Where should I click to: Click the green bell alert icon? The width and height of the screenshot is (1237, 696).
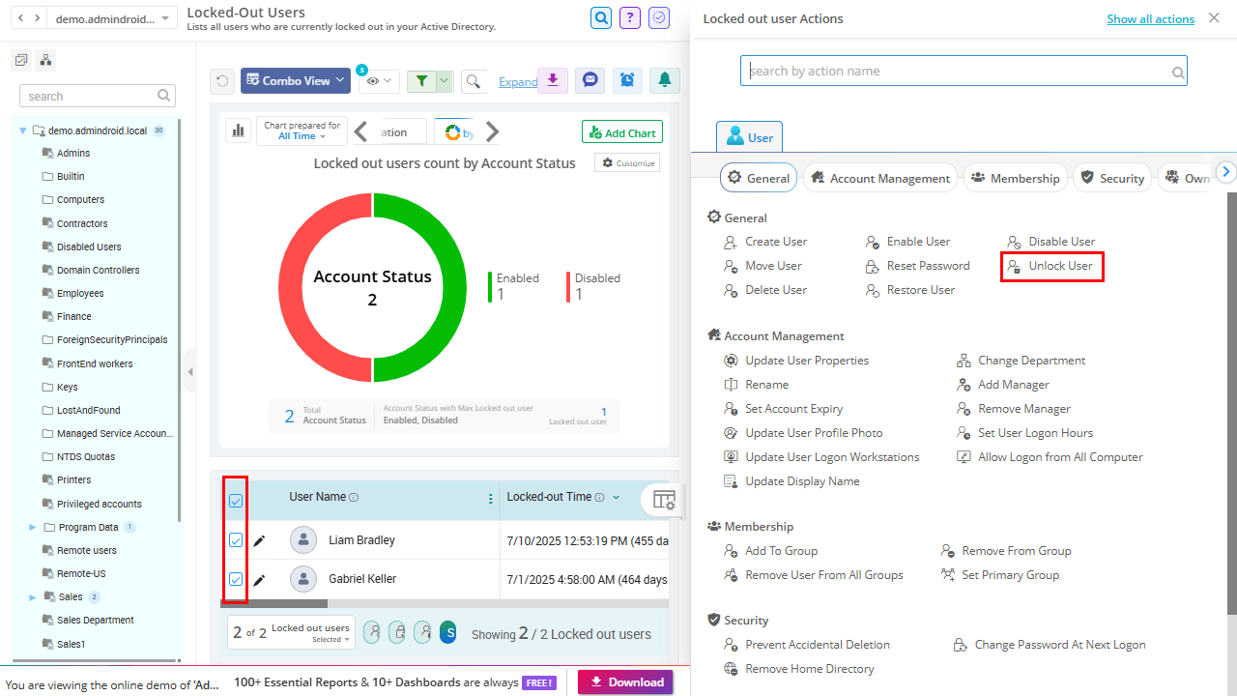pyautogui.click(x=665, y=80)
